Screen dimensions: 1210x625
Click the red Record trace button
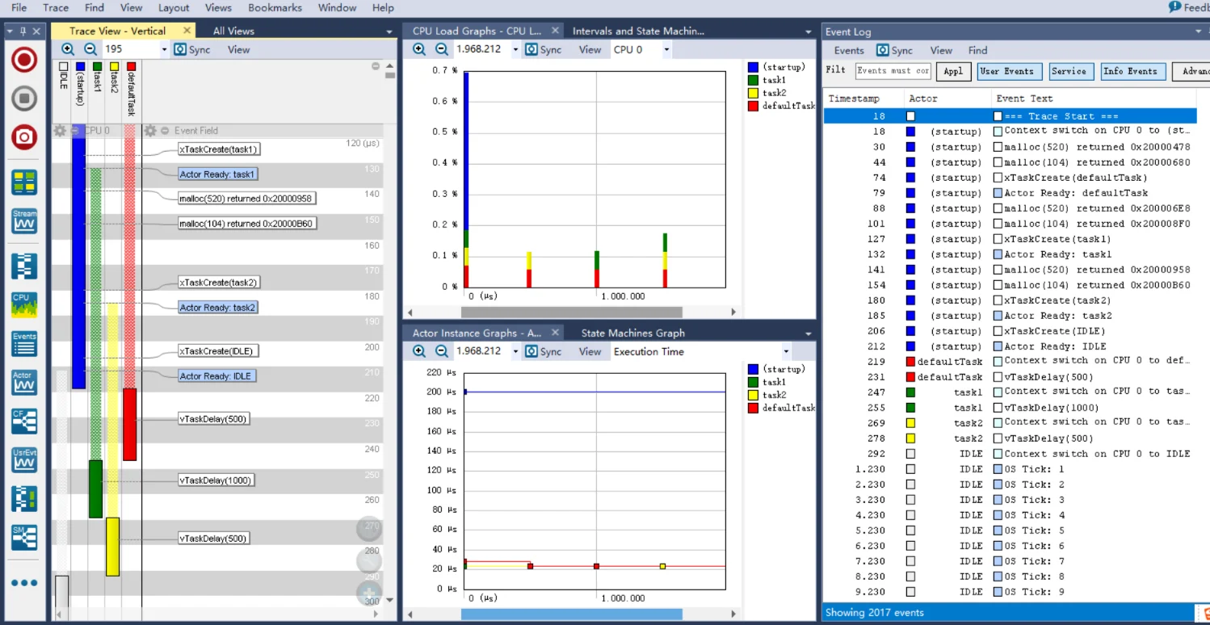(24, 61)
